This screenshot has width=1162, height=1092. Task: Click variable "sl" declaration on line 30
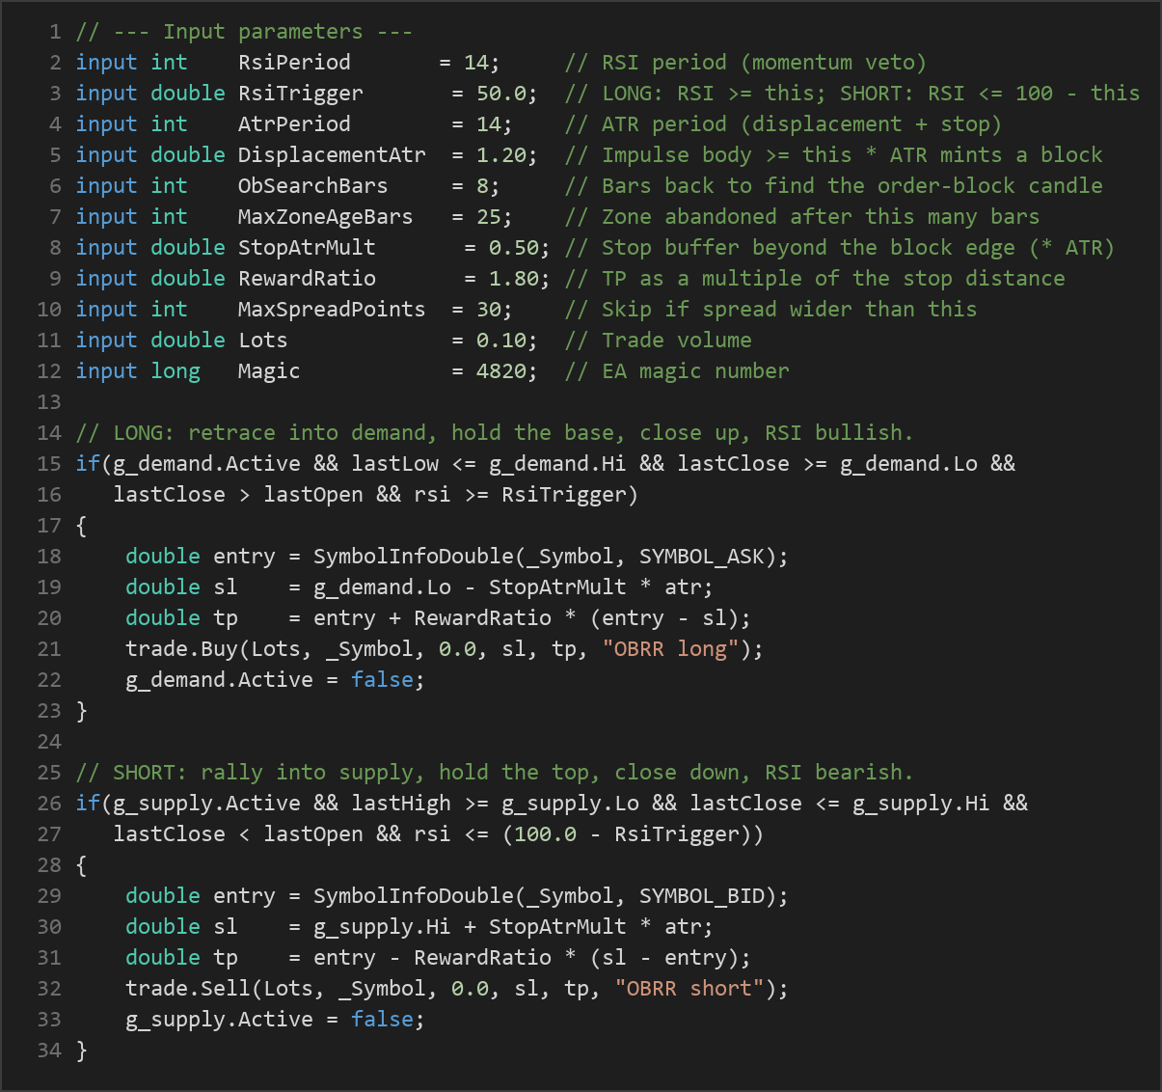click(226, 927)
